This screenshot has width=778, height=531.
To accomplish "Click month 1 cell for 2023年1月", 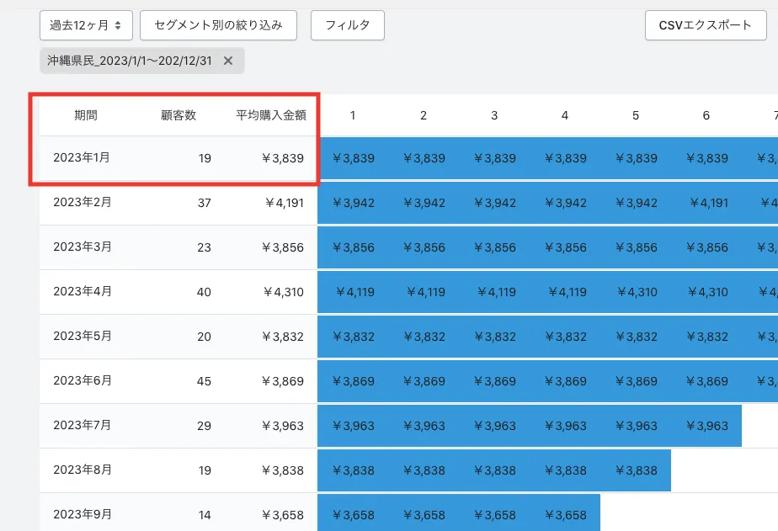I will [353, 157].
